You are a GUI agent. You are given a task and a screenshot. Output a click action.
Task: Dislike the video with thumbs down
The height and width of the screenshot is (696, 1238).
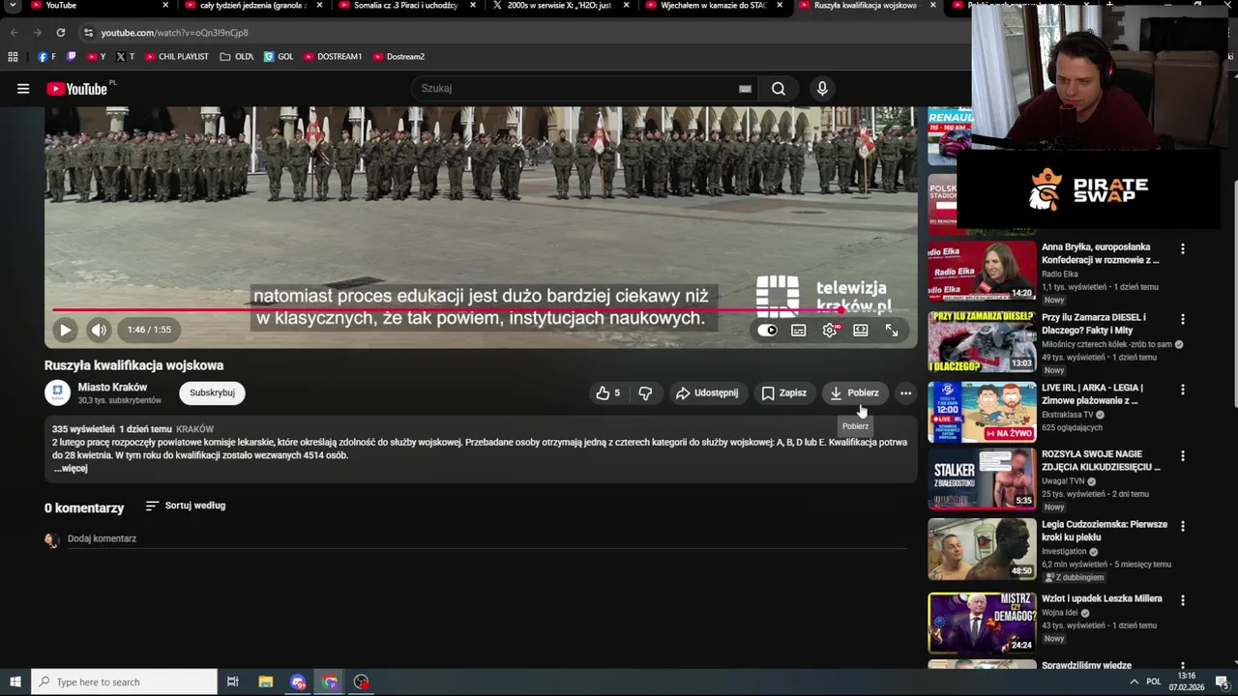point(645,392)
